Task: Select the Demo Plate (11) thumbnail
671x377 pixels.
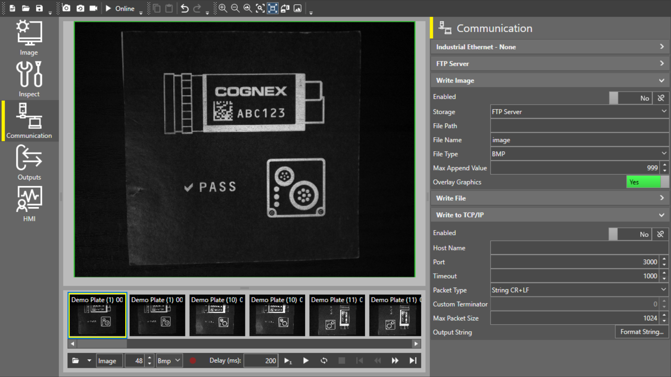Action: [x=337, y=316]
